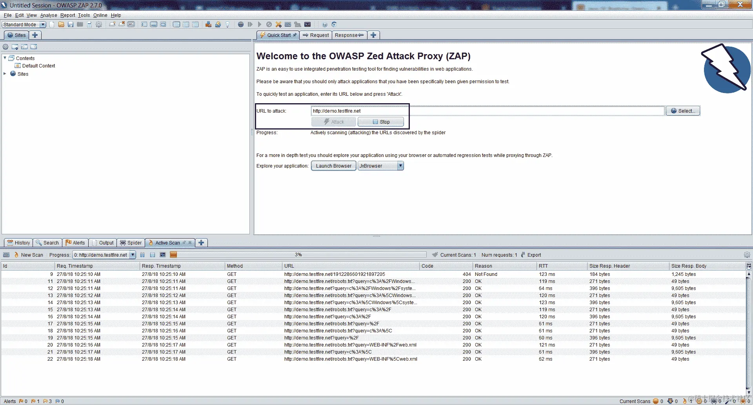Toggle the expand Information tabs layout icon

click(154, 24)
